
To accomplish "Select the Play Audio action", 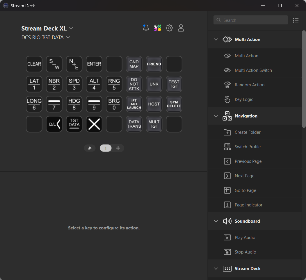I will coord(245,238).
